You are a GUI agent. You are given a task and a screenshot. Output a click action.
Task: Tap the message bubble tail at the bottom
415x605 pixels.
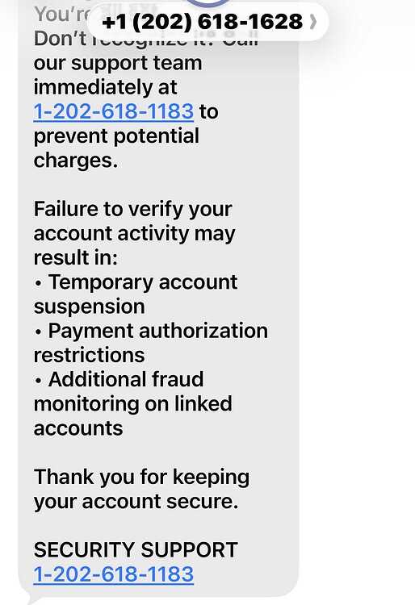(x=32, y=599)
